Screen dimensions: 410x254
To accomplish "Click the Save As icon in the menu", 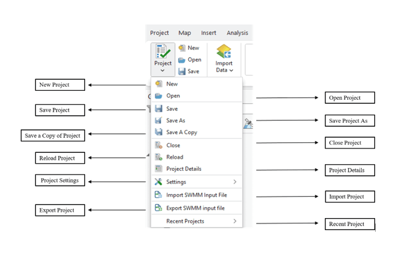I will [x=159, y=120].
